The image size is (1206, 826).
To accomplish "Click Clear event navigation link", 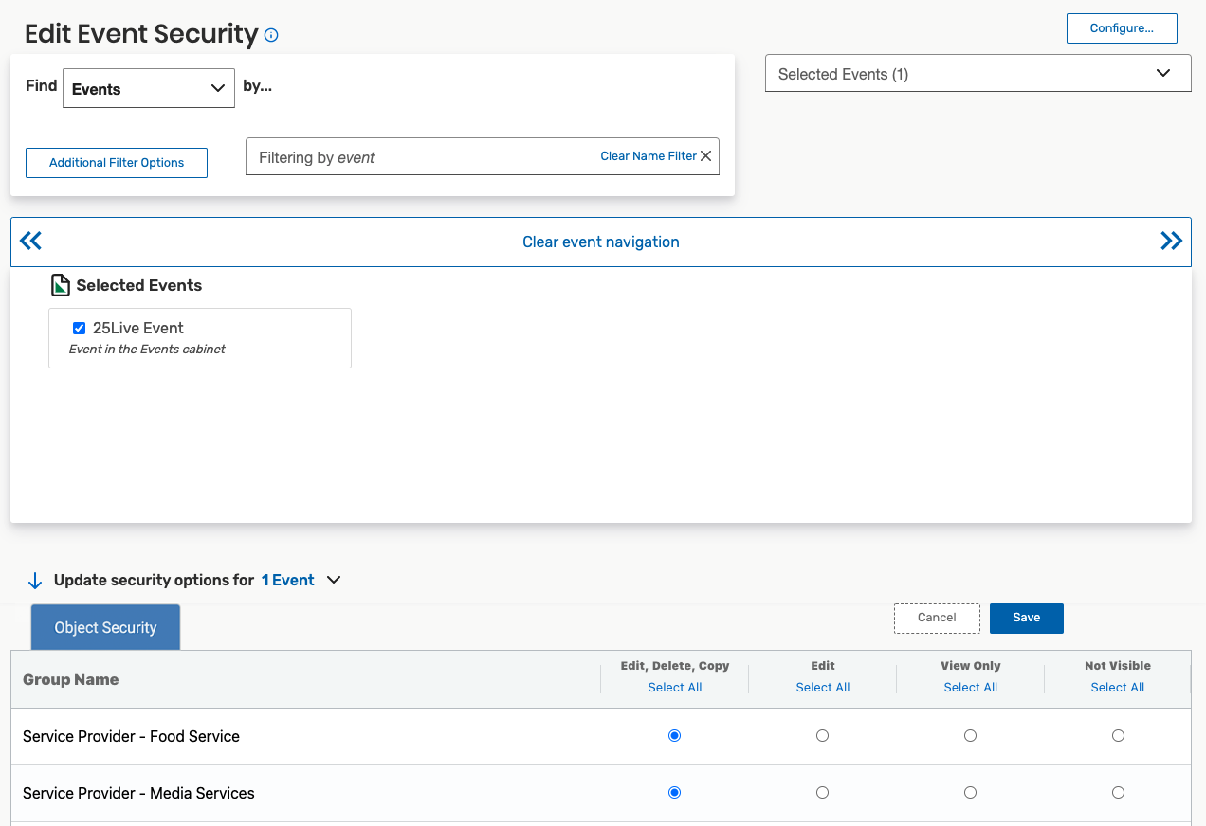I will (601, 242).
